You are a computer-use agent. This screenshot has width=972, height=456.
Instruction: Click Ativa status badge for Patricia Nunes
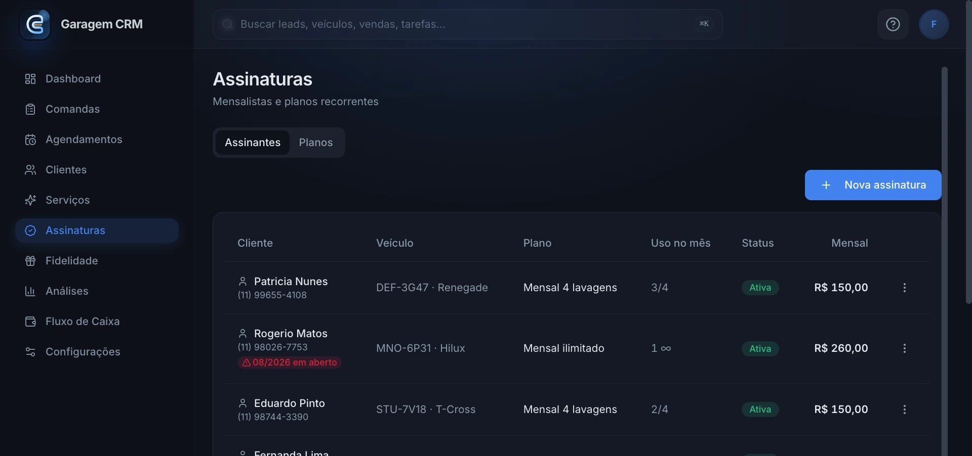pyautogui.click(x=760, y=288)
